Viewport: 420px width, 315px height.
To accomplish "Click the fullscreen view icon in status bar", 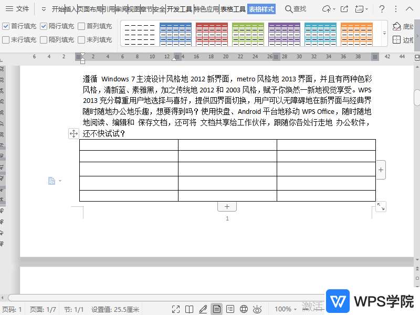I will tap(176, 309).
